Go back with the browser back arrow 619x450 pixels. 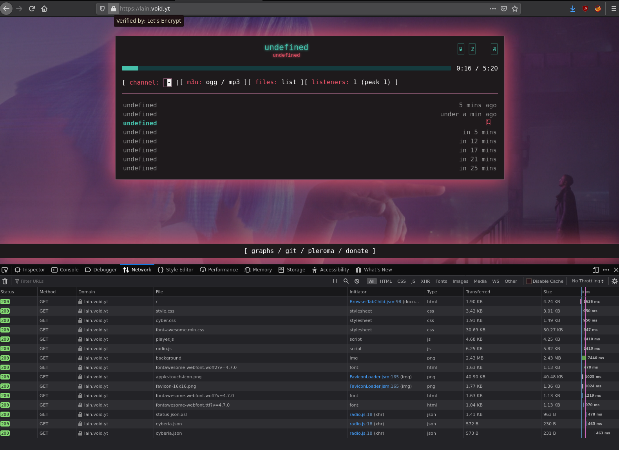pos(6,9)
